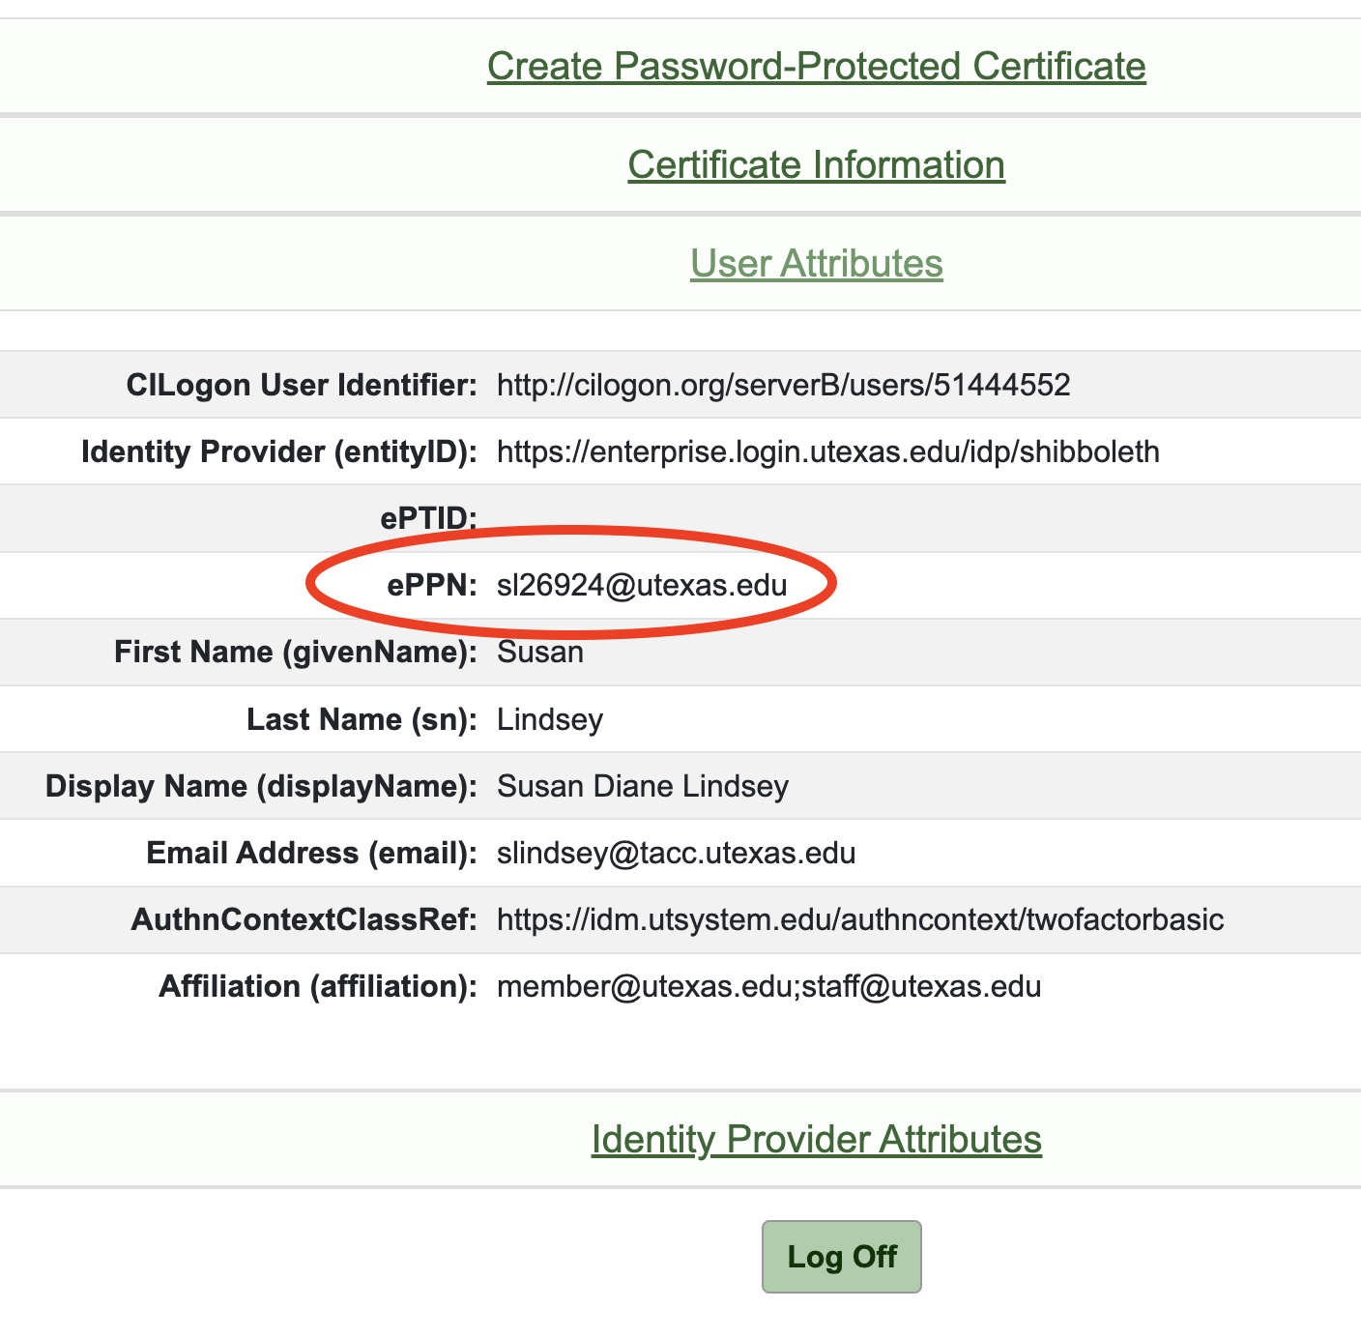Viewport: 1361px width, 1338px height.
Task: Click the Email Address (email) label
Action: (311, 854)
